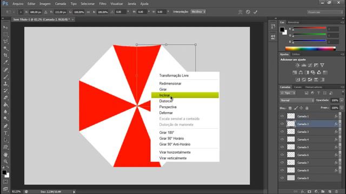The image size is (346, 194).
Task: Select the Brush tool
Action: click(x=5, y=77)
